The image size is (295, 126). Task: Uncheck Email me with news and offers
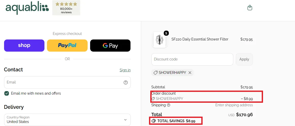pyautogui.click(x=7, y=93)
